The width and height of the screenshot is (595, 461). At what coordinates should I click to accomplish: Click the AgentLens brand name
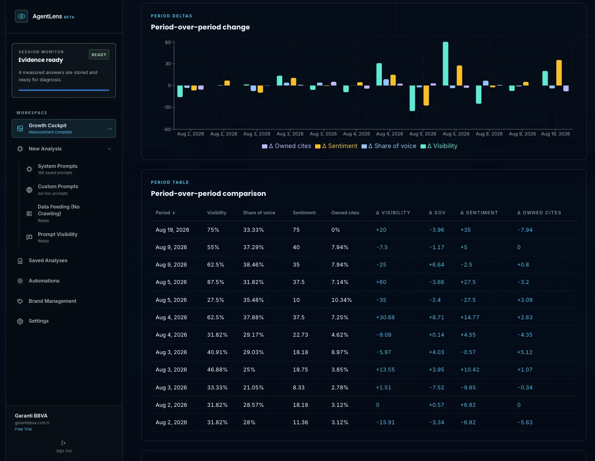[46, 16]
